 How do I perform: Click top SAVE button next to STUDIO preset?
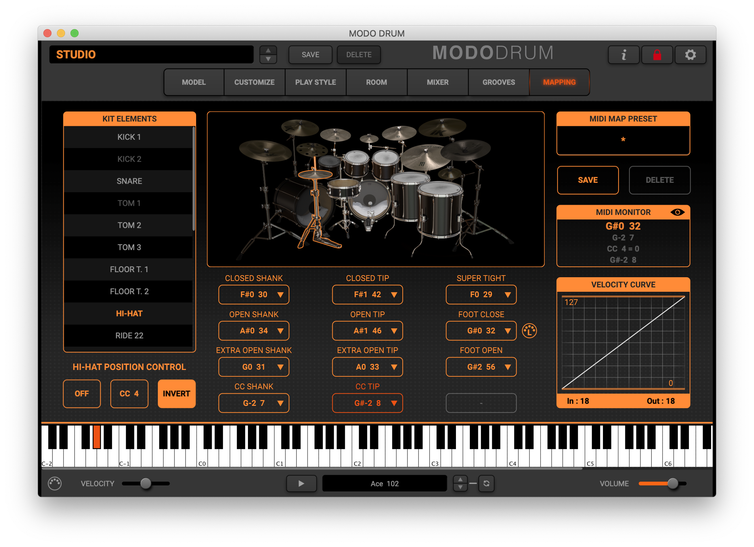click(310, 55)
